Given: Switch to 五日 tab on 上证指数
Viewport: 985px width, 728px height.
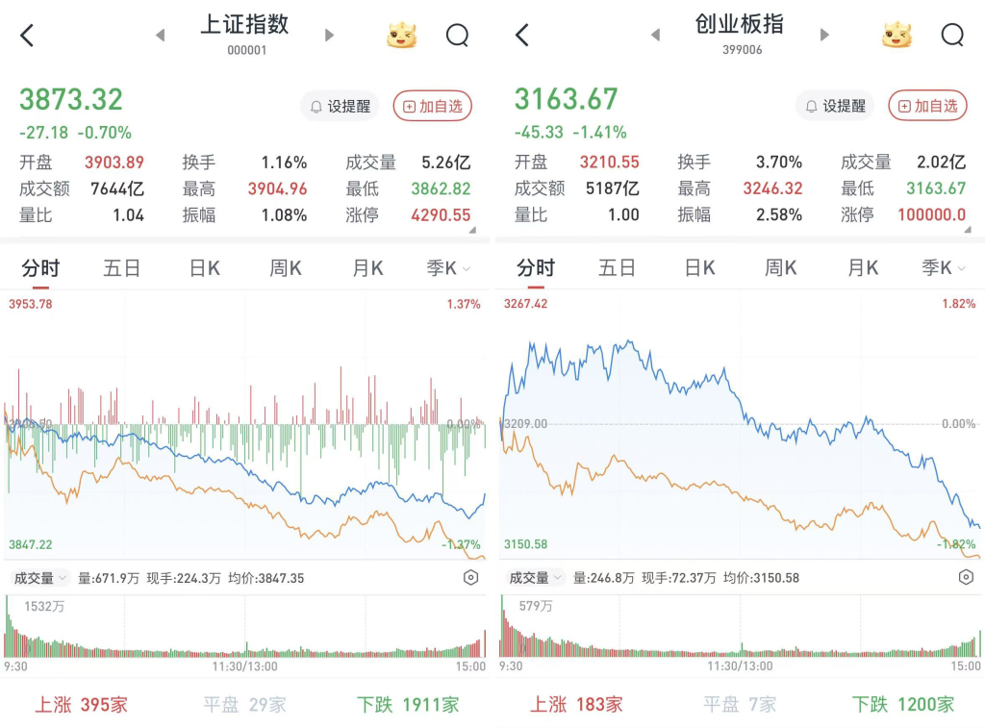Looking at the screenshot, I should [x=121, y=268].
